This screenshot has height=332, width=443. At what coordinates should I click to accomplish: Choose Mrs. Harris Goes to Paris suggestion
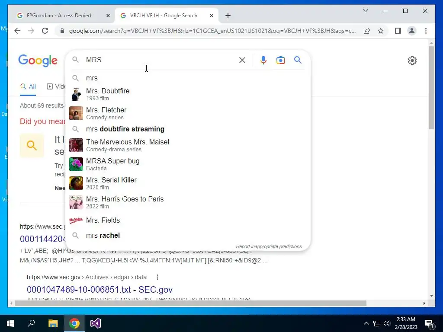click(x=188, y=202)
